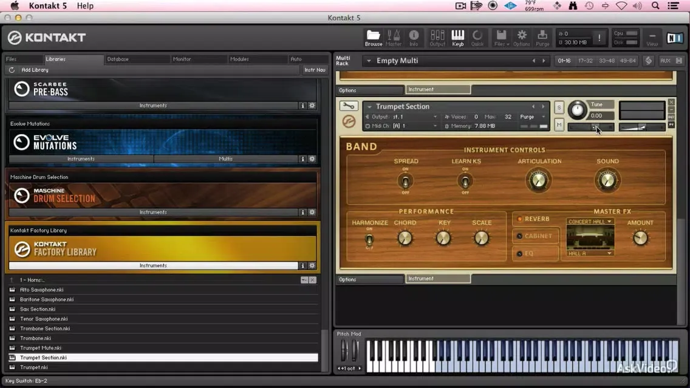690x388 pixels.
Task: Open Kontakt Factory Library settings gear
Action: pyautogui.click(x=312, y=265)
